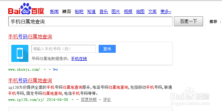Open the 更多» link
This screenshot has height=111, width=222.
tap(166, 12)
